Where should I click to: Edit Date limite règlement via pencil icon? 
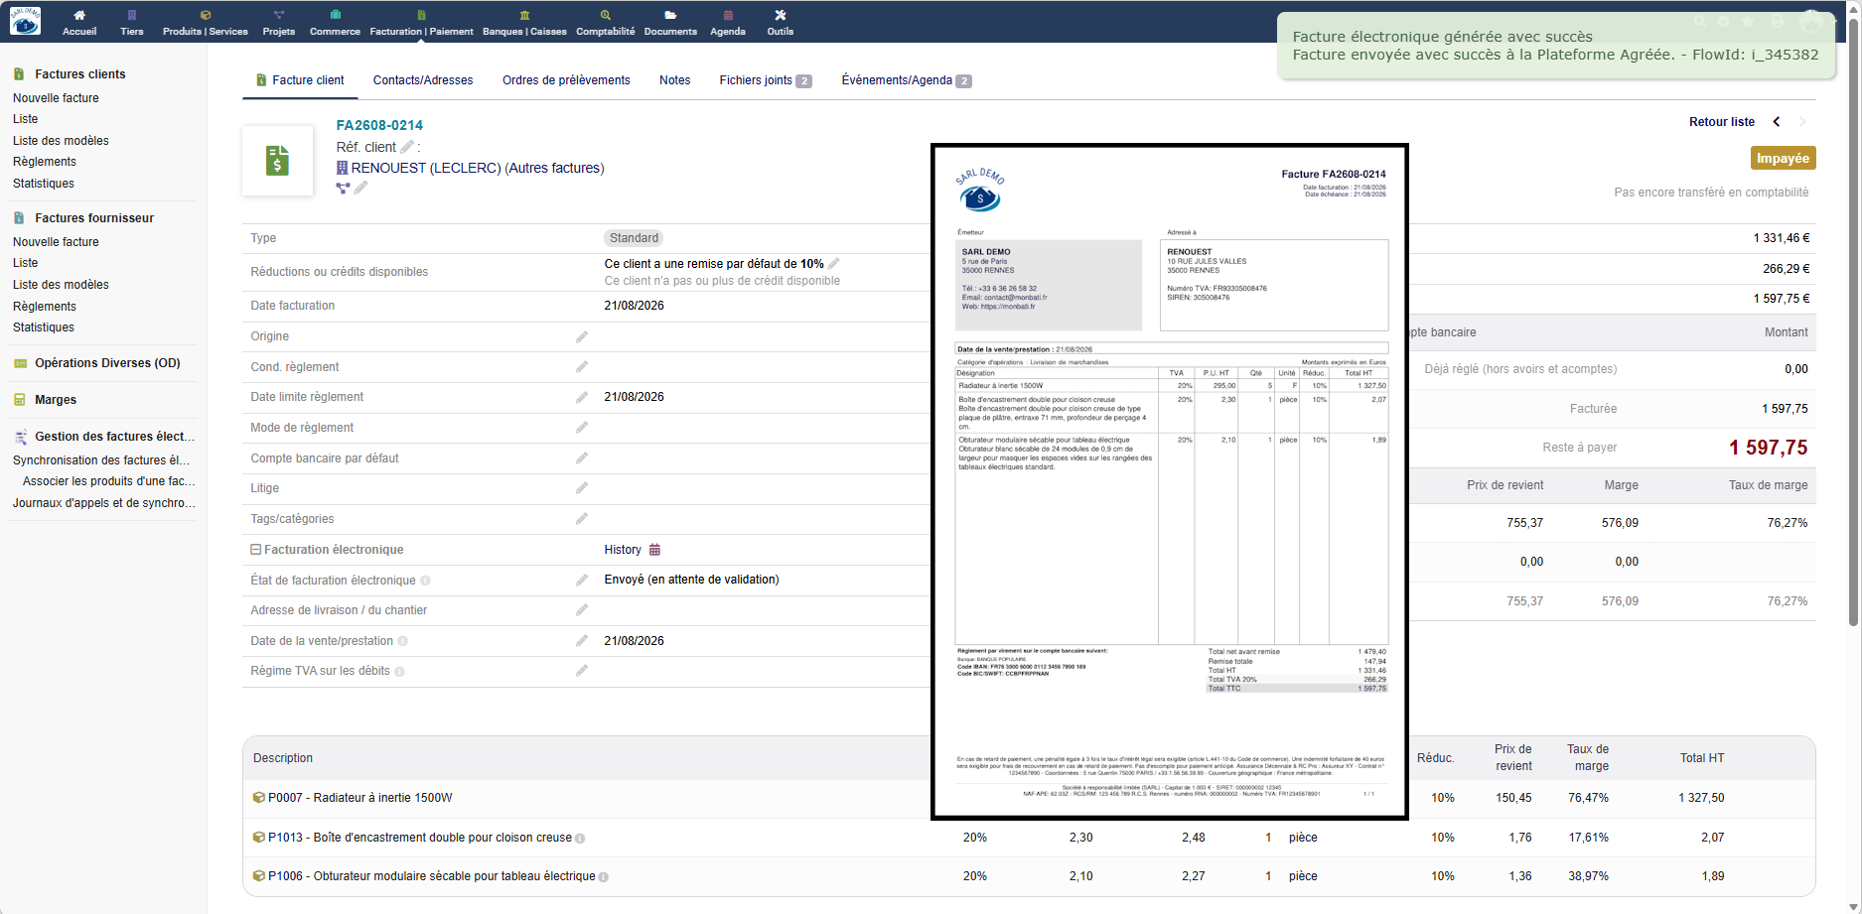[x=582, y=398]
